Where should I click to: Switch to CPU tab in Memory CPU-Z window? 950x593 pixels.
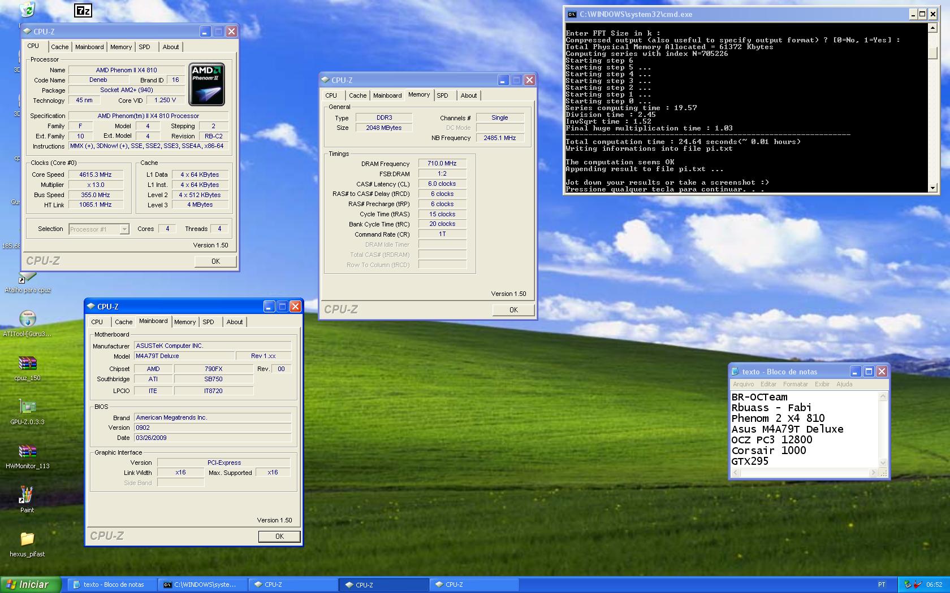331,95
